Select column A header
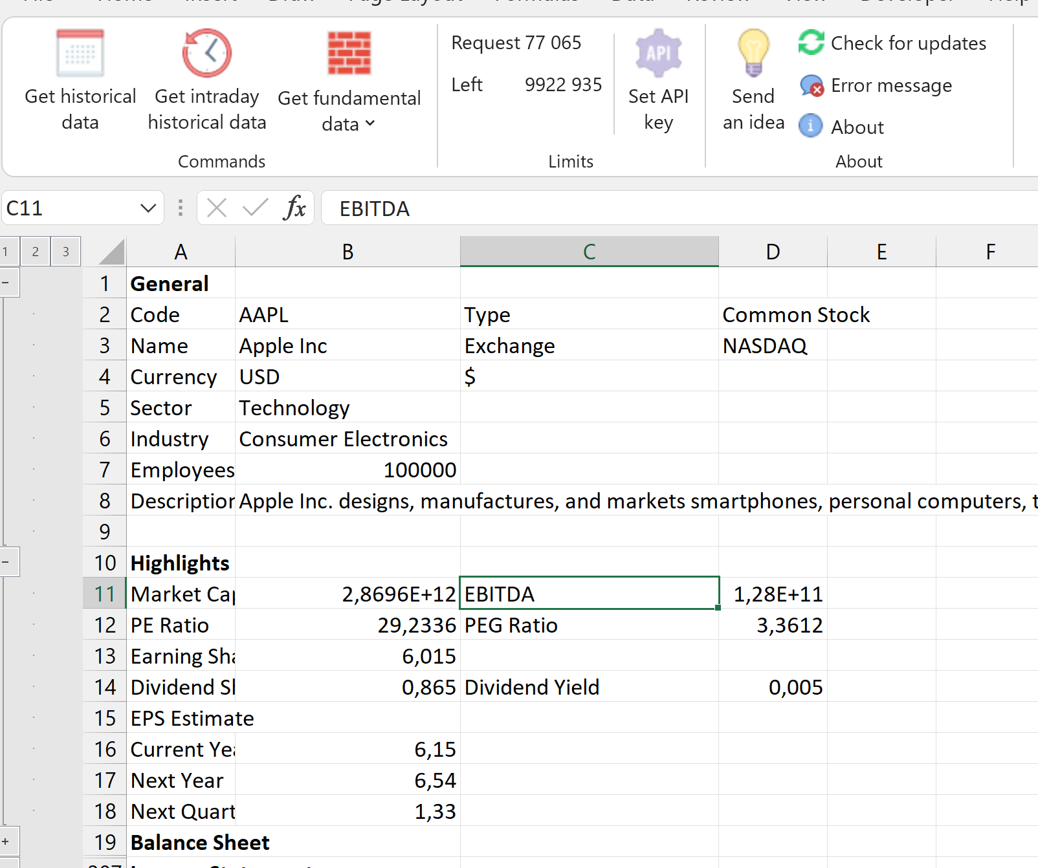 (181, 252)
